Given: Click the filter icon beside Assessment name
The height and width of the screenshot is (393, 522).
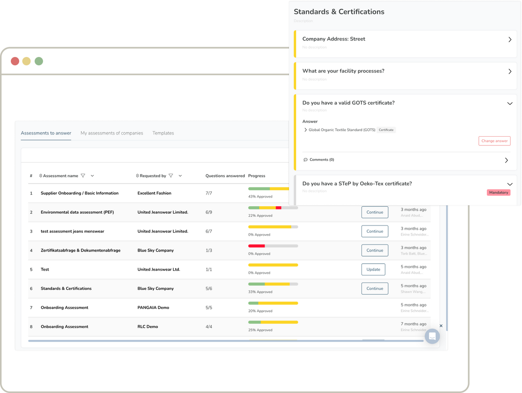Looking at the screenshot, I should click(x=83, y=176).
